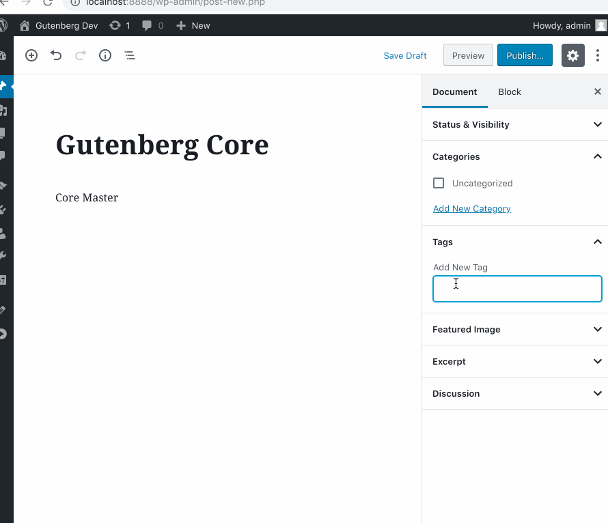Viewport: 608px width, 523px height.
Task: Collapse the Categories panel
Action: pyautogui.click(x=514, y=156)
